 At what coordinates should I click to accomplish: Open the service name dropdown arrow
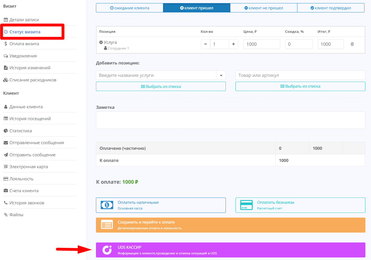221,75
